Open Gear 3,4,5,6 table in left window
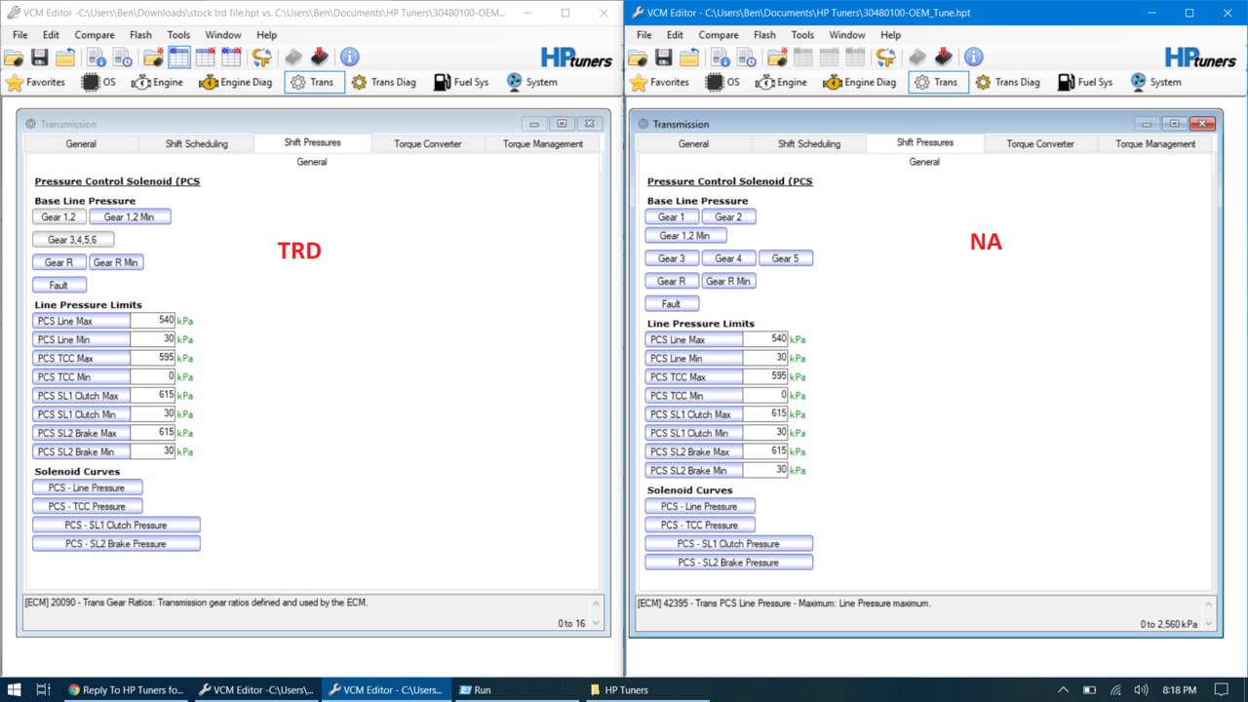The image size is (1248, 702). [73, 239]
